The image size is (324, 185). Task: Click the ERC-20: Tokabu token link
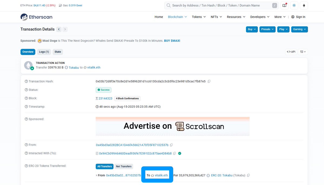tap(222, 175)
